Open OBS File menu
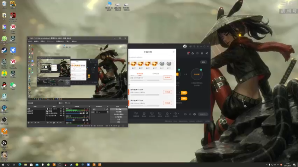The height and width of the screenshot is (167, 298). 30,41
